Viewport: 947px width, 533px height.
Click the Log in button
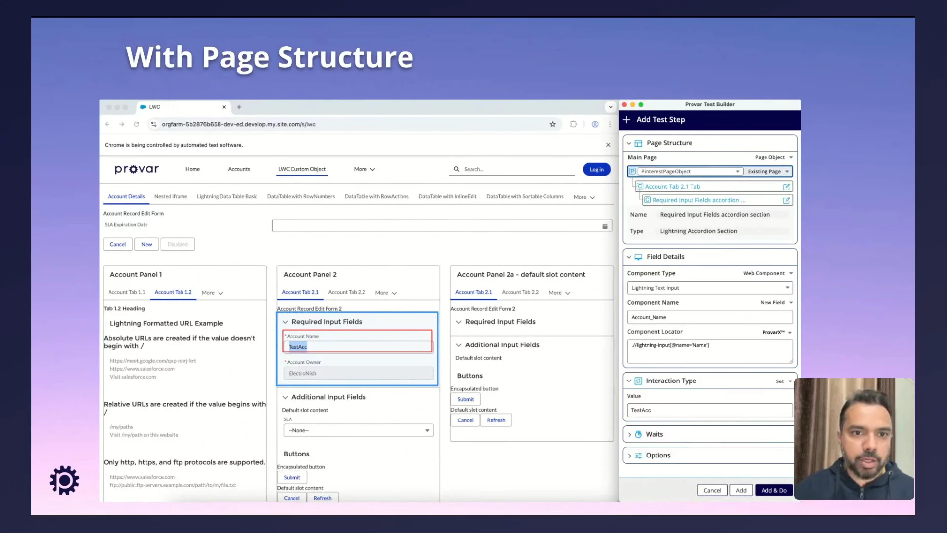pyautogui.click(x=596, y=169)
